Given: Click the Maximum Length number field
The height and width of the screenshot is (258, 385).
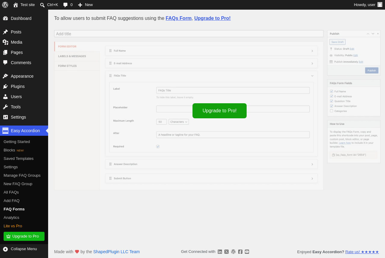Looking at the screenshot, I should tap(162, 122).
